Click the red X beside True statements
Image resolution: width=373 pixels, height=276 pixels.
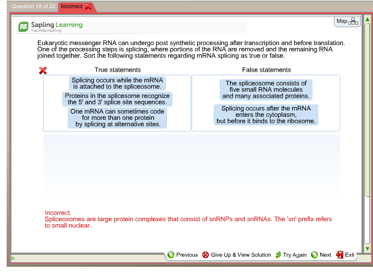43,70
